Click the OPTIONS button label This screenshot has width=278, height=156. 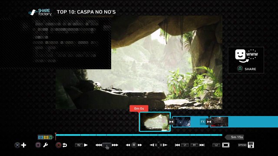point(242,145)
